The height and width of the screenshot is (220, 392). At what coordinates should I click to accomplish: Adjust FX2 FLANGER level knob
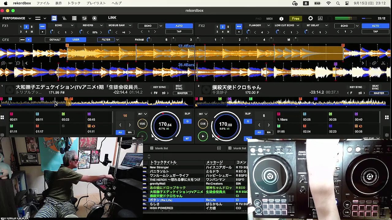pos(248,32)
